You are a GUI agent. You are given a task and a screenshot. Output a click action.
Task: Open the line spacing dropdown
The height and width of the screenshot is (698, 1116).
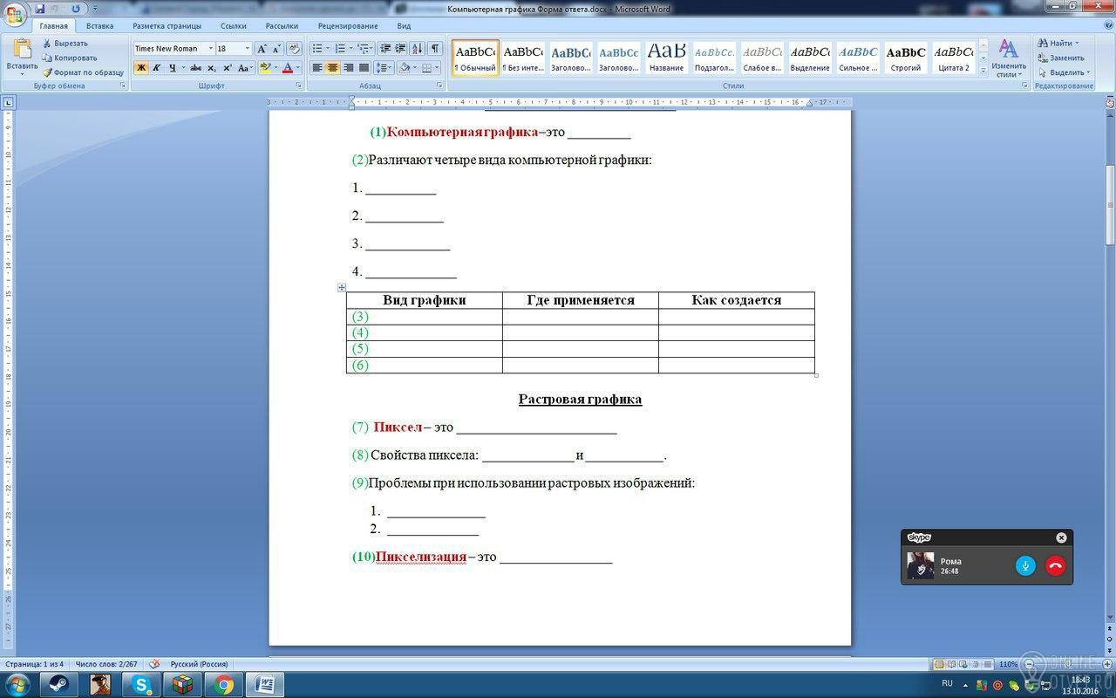384,67
